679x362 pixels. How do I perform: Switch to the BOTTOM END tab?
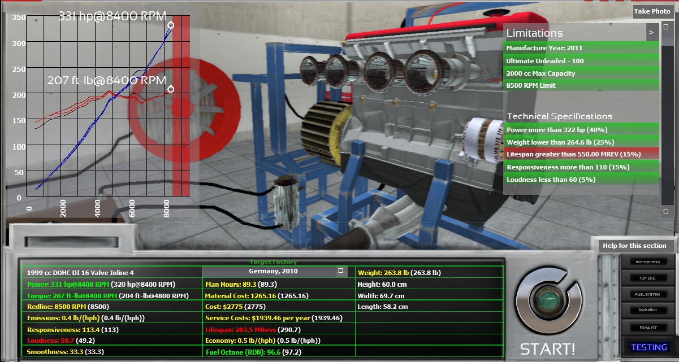coord(647,262)
